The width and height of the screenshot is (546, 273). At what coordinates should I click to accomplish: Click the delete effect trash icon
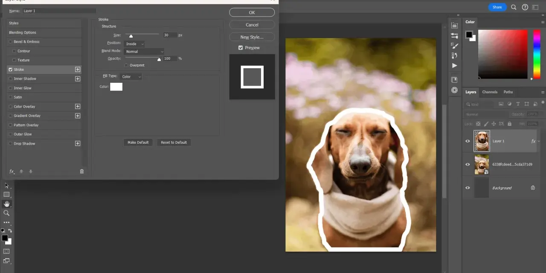[82, 171]
